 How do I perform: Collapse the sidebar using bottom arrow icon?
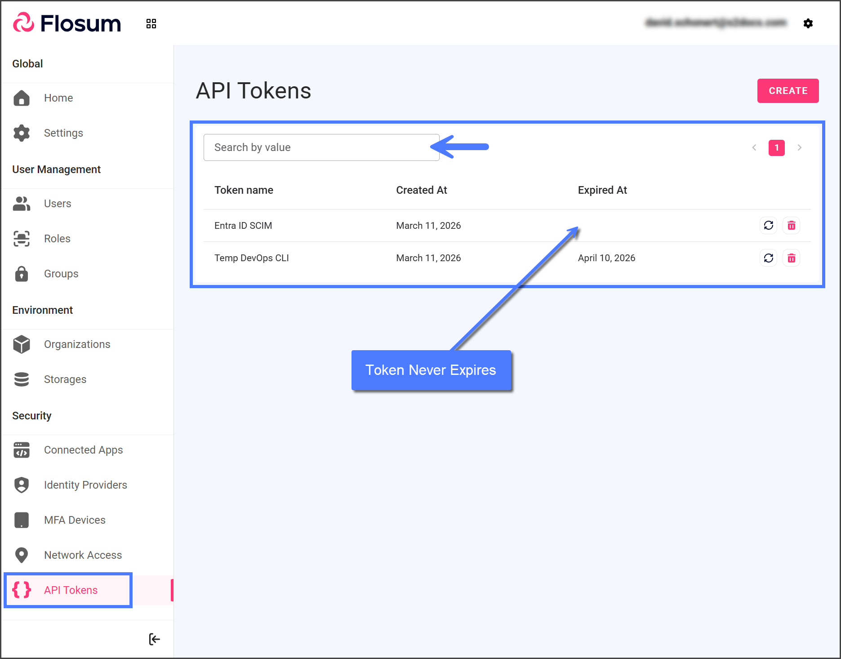(154, 639)
